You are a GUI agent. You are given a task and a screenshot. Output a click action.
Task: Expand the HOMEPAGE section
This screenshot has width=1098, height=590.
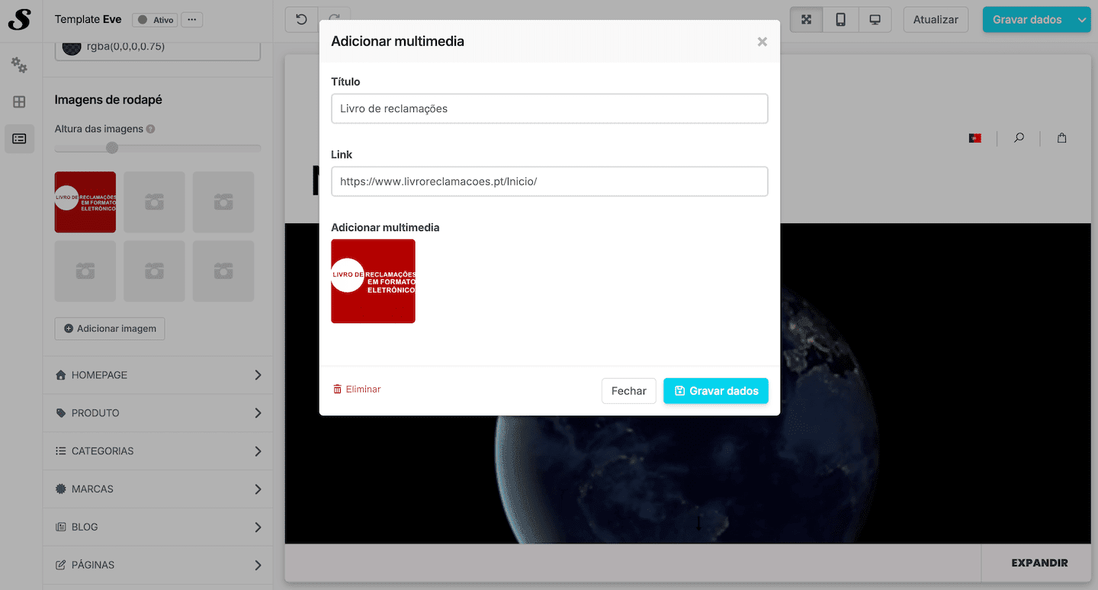tap(158, 375)
